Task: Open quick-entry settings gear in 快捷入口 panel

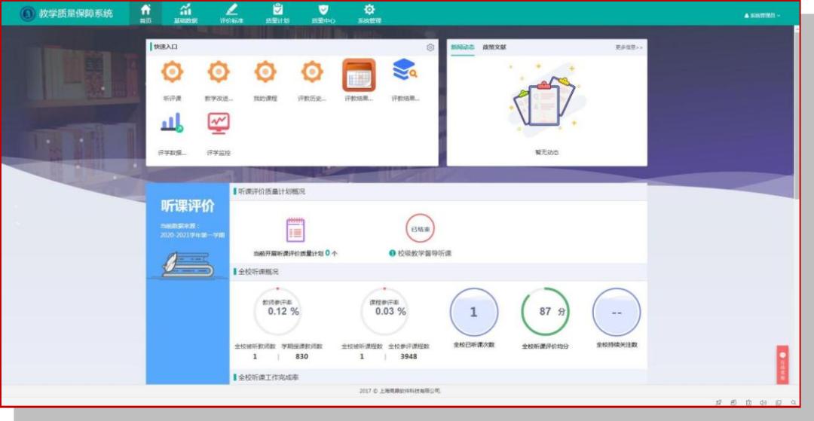Action: coord(430,47)
